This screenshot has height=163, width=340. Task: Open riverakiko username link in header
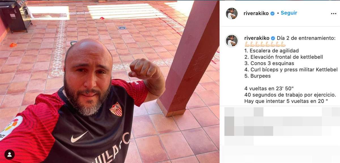tap(256, 13)
